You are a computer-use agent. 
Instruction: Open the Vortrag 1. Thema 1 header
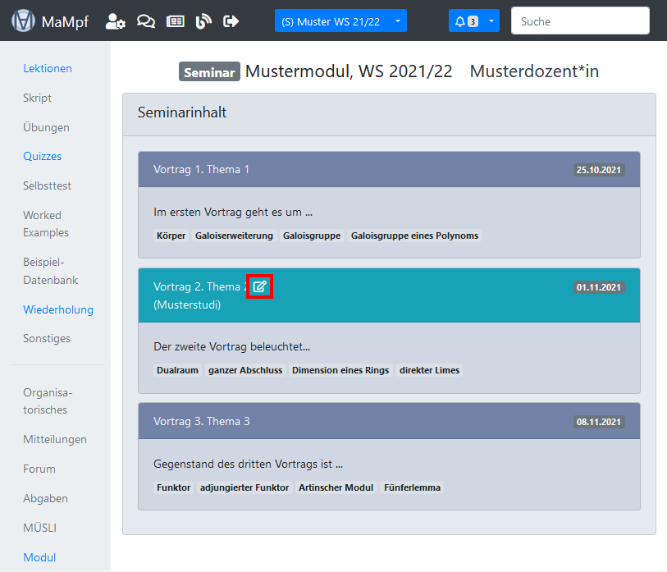click(201, 170)
